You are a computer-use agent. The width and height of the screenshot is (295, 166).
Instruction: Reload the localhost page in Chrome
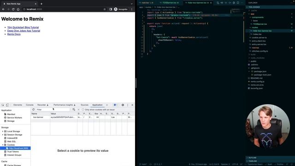tap(13, 9)
